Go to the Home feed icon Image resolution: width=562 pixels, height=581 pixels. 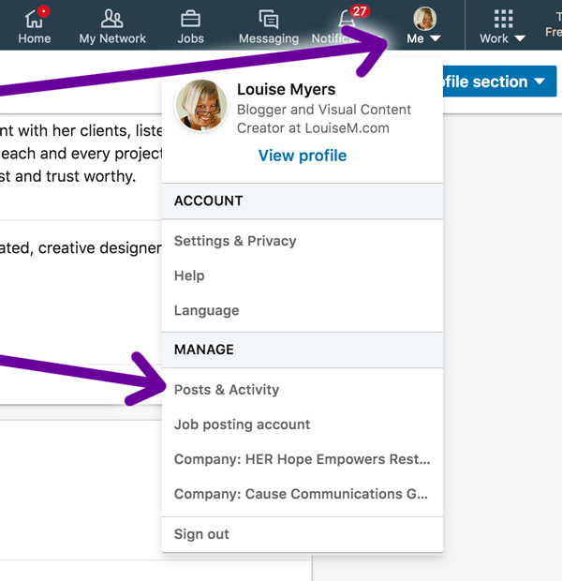[34, 19]
